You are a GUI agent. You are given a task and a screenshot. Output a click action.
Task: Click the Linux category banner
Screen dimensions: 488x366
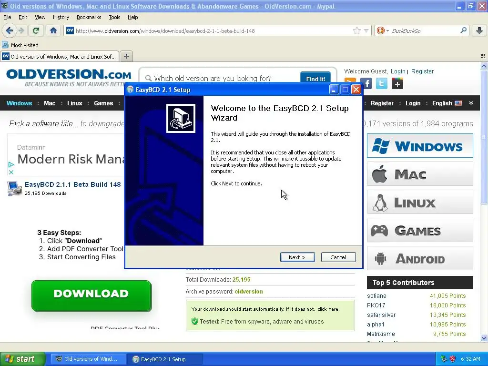pyautogui.click(x=420, y=202)
